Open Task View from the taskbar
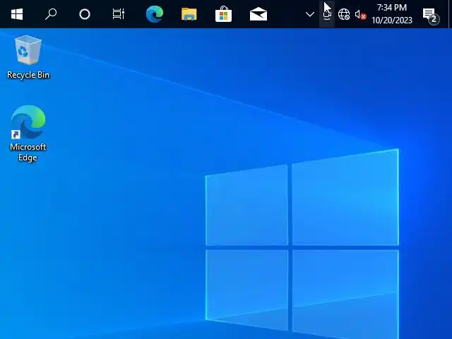This screenshot has height=339, width=452. (x=119, y=14)
